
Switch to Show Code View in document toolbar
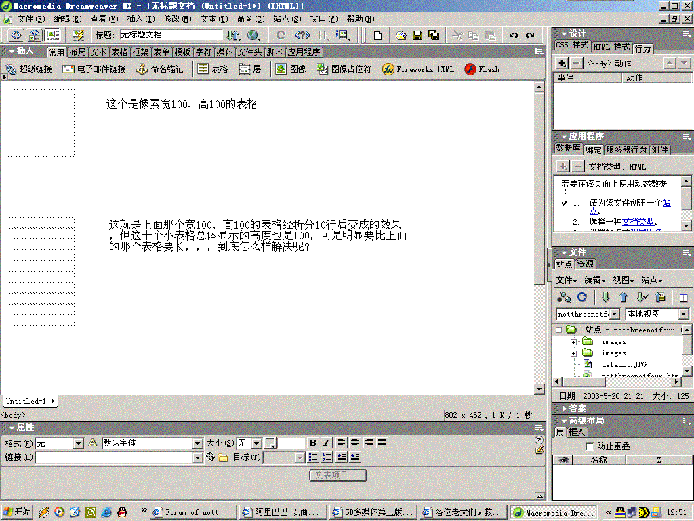(16, 35)
